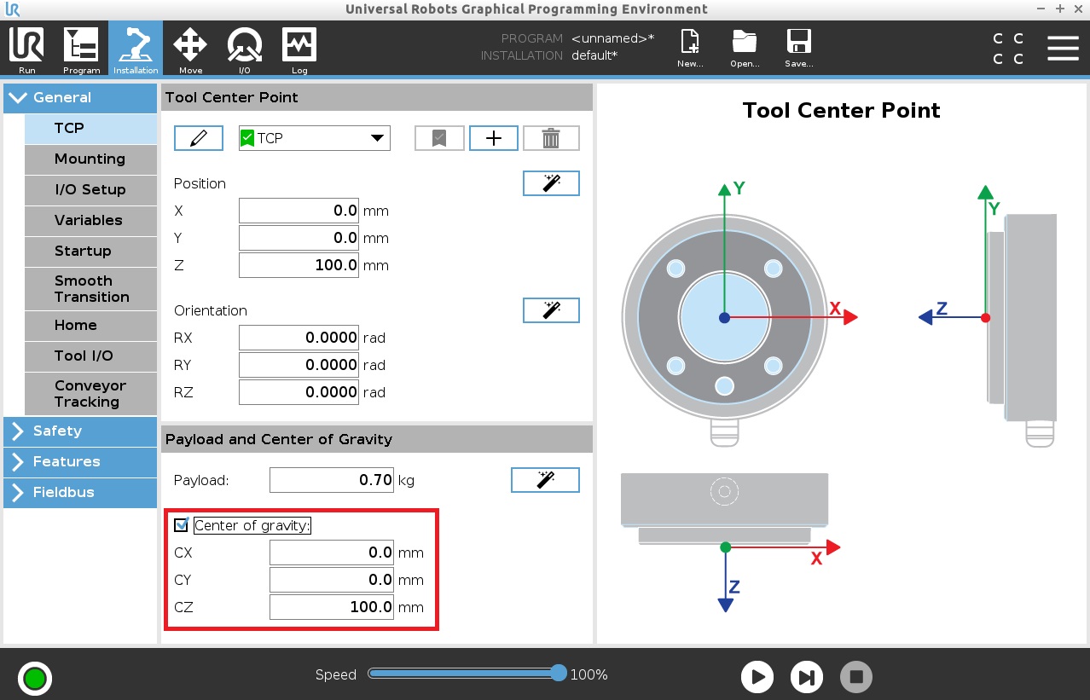This screenshot has height=700, width=1090.
Task: Switch to the Program tab
Action: 81,49
